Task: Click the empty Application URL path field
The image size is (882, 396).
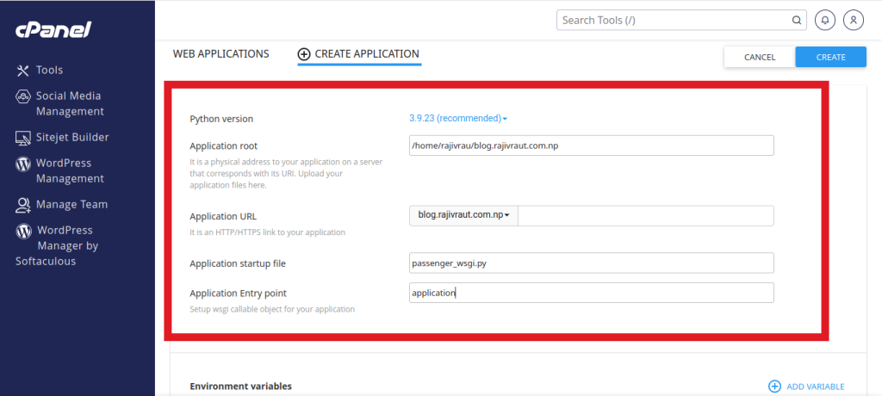Action: coord(646,215)
